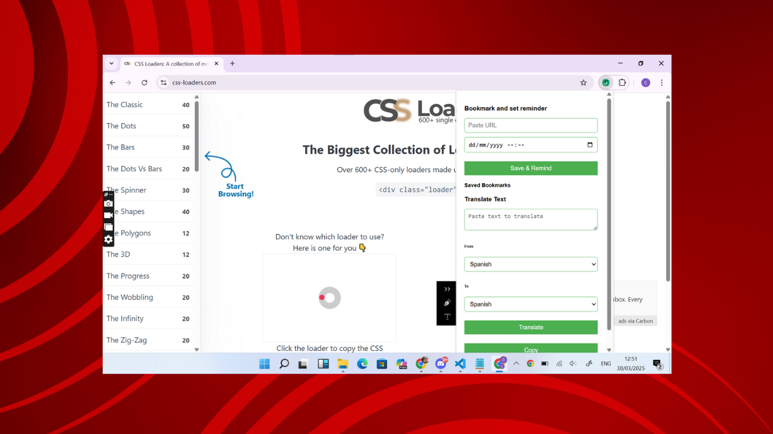Click the green Translate button
Screen dimensions: 773x434
[531, 327]
